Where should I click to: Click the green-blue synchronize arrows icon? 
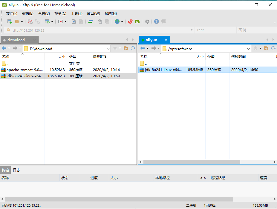[91, 21]
